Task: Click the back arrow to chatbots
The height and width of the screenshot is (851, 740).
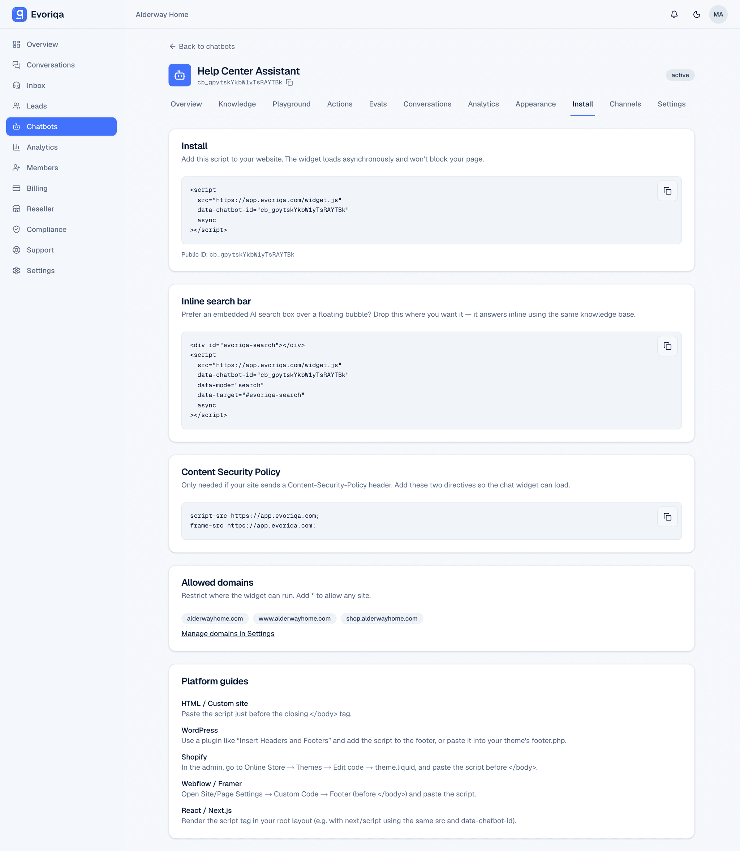Action: (173, 47)
